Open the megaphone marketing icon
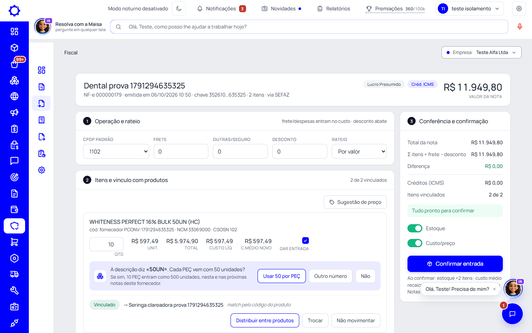The height and width of the screenshot is (333, 532). pos(14,112)
